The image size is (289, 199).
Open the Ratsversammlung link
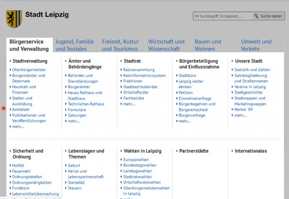139,70
